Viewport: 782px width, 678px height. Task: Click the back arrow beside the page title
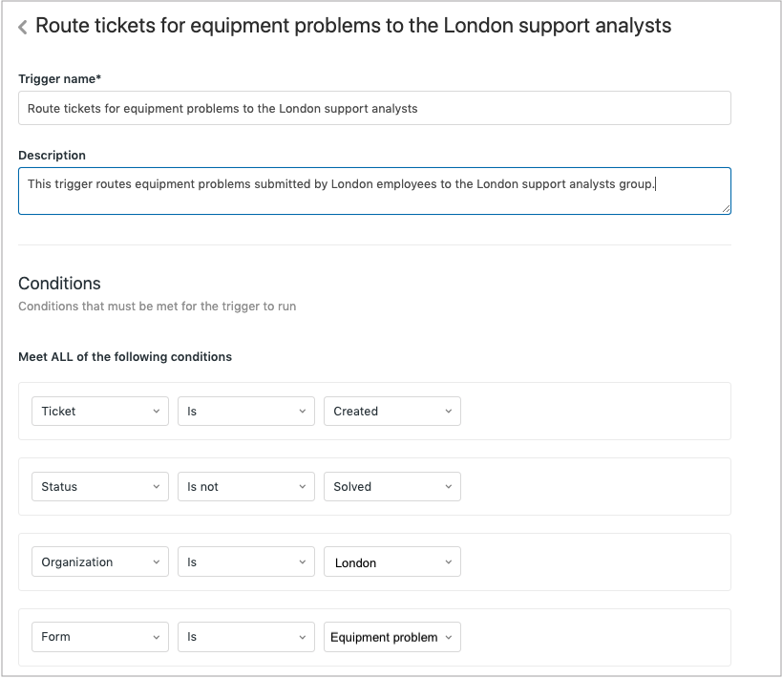click(x=23, y=28)
